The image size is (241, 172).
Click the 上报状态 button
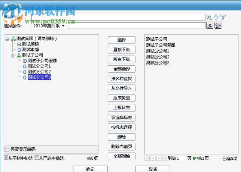[122, 107]
